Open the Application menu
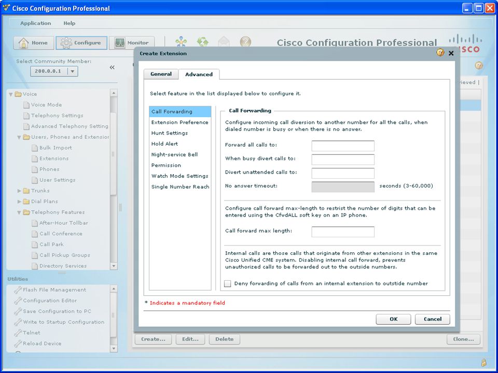 coord(36,23)
